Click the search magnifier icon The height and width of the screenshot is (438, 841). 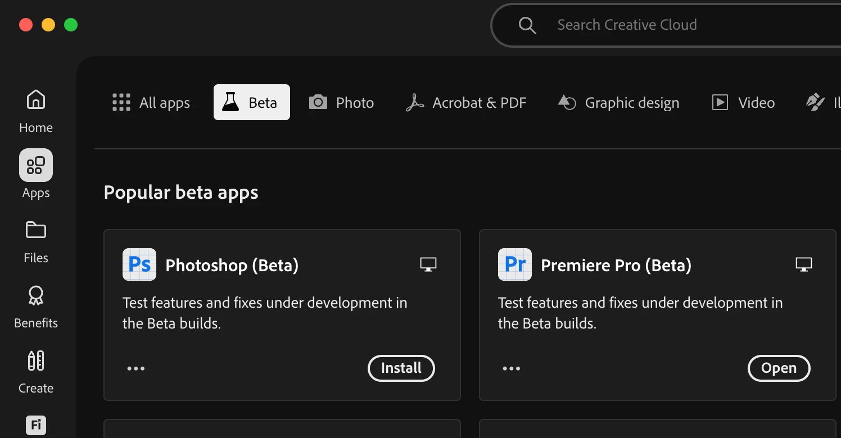pyautogui.click(x=527, y=25)
